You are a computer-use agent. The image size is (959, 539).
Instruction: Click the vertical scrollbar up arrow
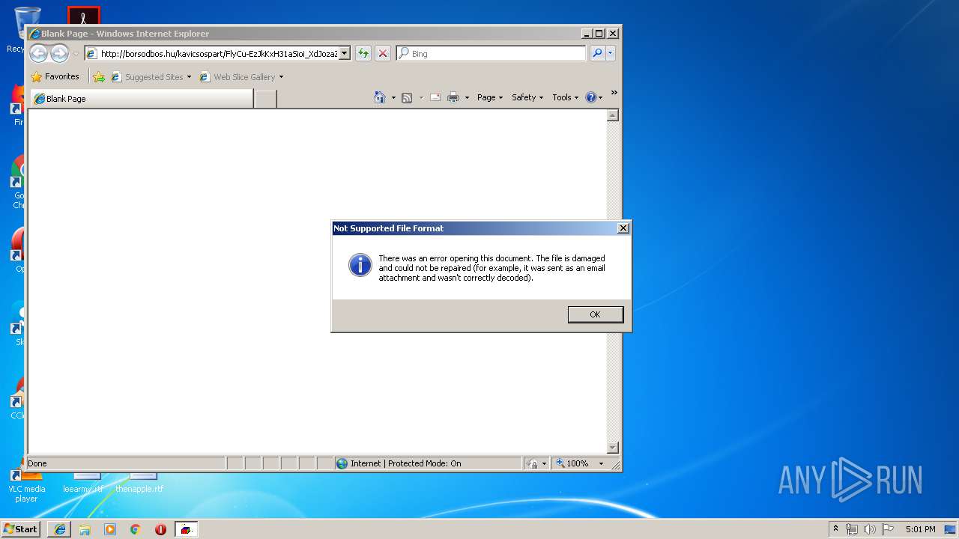tap(613, 115)
